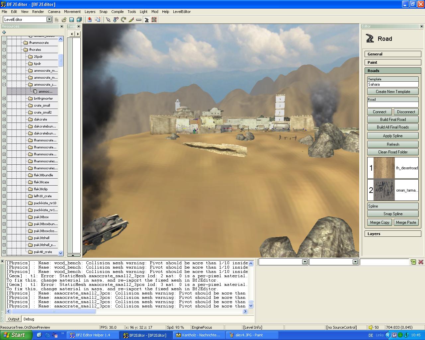The width and height of the screenshot is (425, 340).
Task: Open the Mod menu
Action: point(155,12)
